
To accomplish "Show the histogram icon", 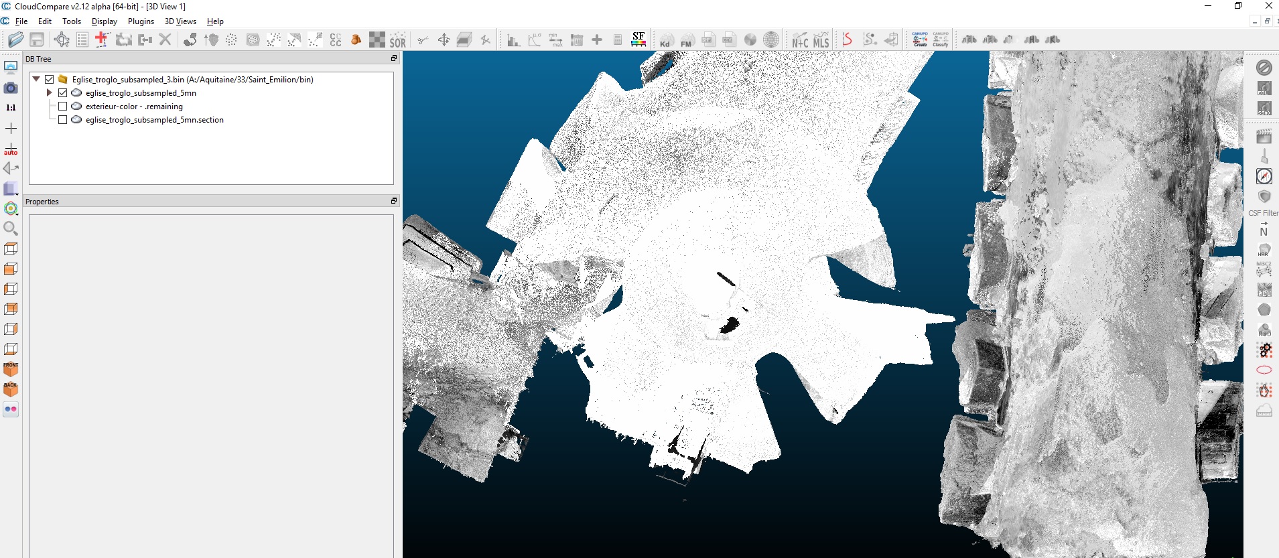I will [x=513, y=40].
